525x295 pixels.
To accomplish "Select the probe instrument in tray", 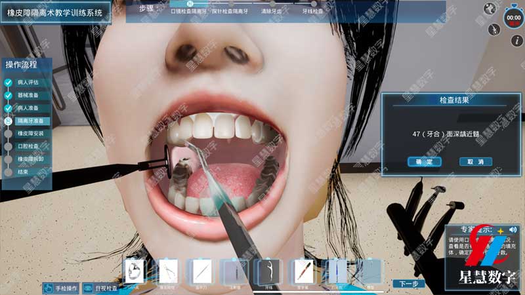I will click(201, 271).
